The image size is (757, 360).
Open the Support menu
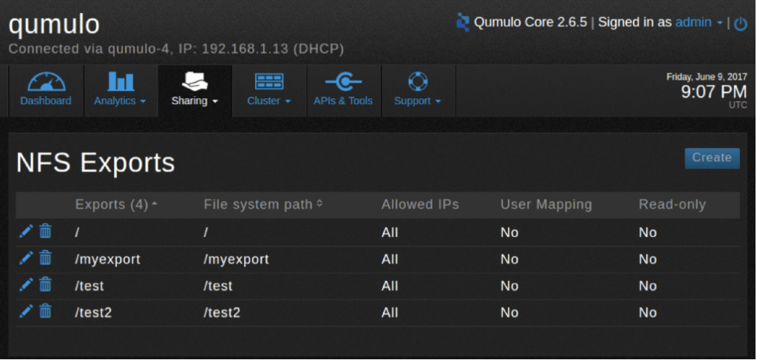pos(418,90)
